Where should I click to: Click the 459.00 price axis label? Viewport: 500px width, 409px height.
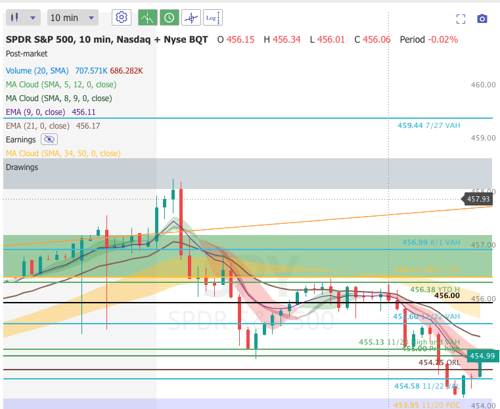pyautogui.click(x=483, y=138)
